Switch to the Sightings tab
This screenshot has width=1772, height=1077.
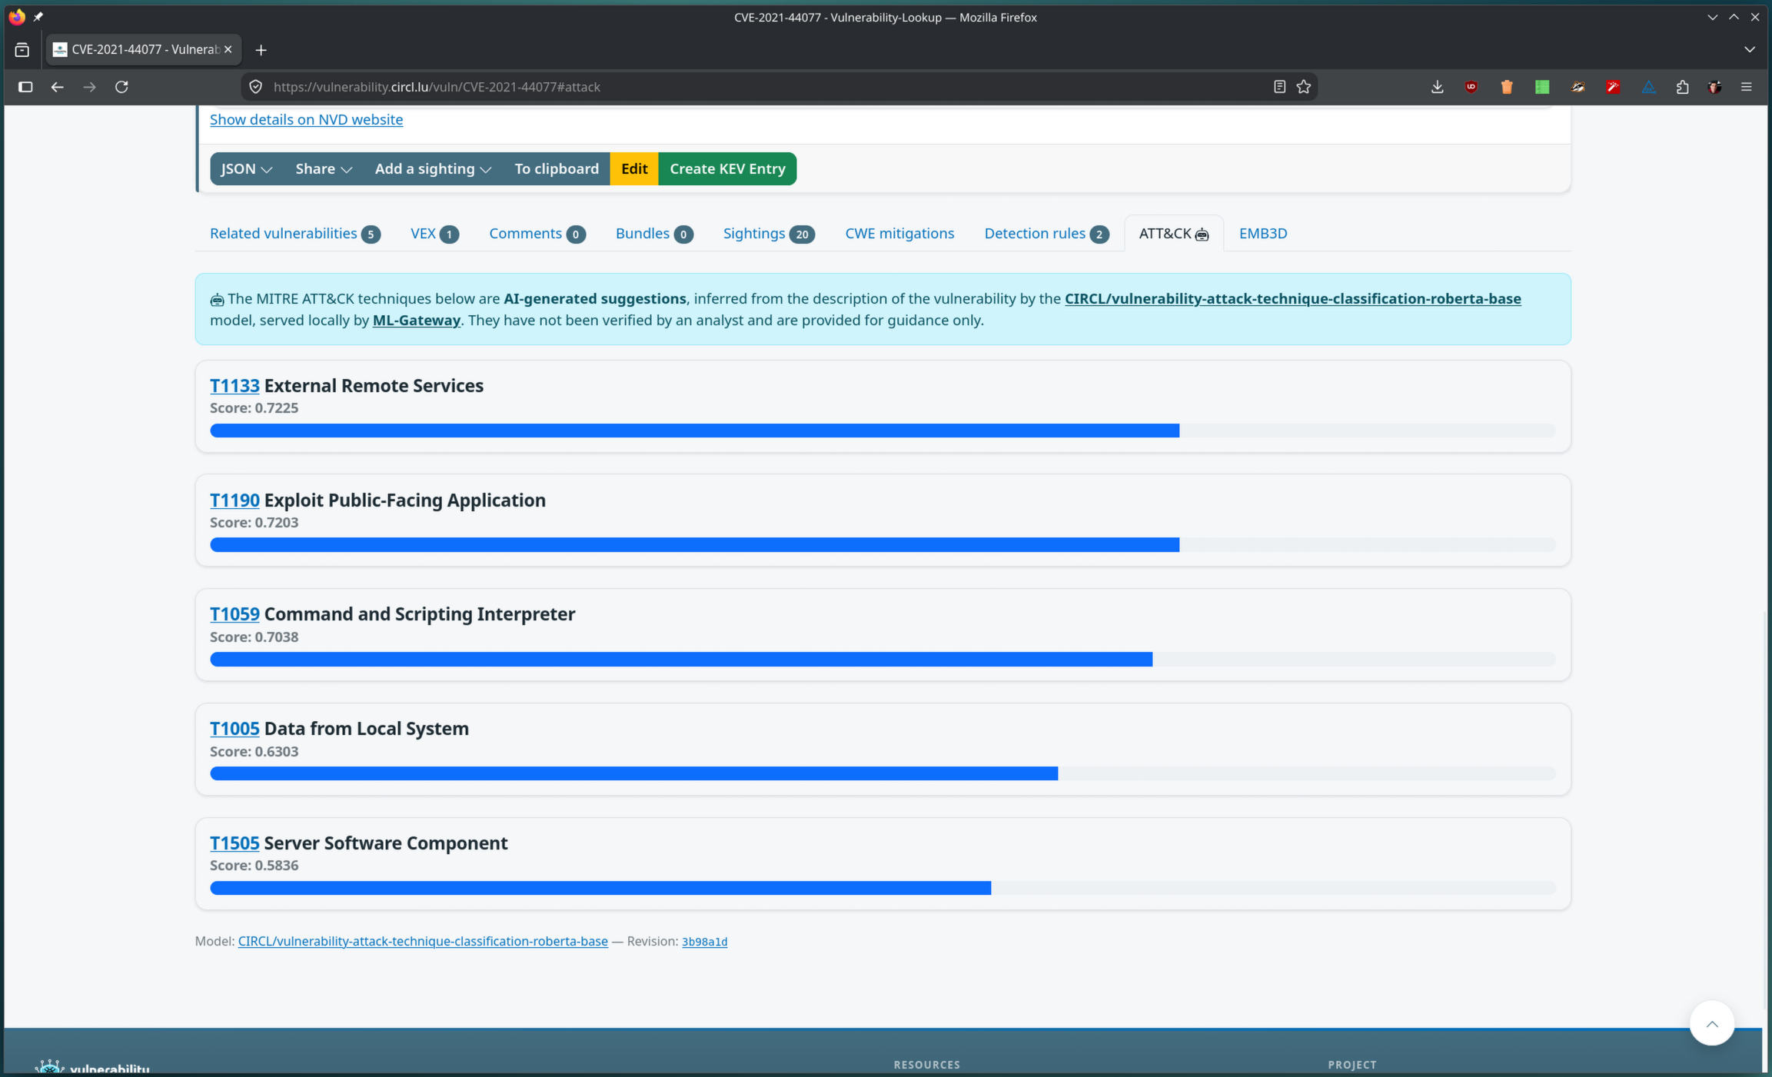[768, 233]
